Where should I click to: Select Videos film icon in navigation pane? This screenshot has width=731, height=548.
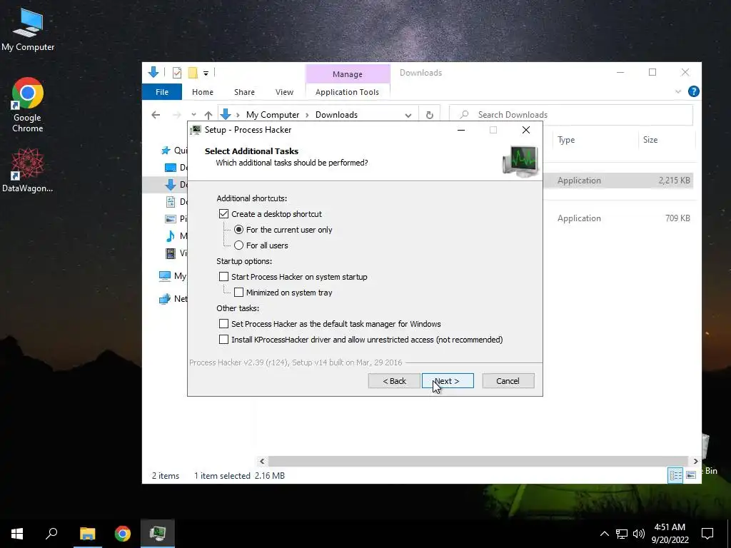pyautogui.click(x=171, y=253)
